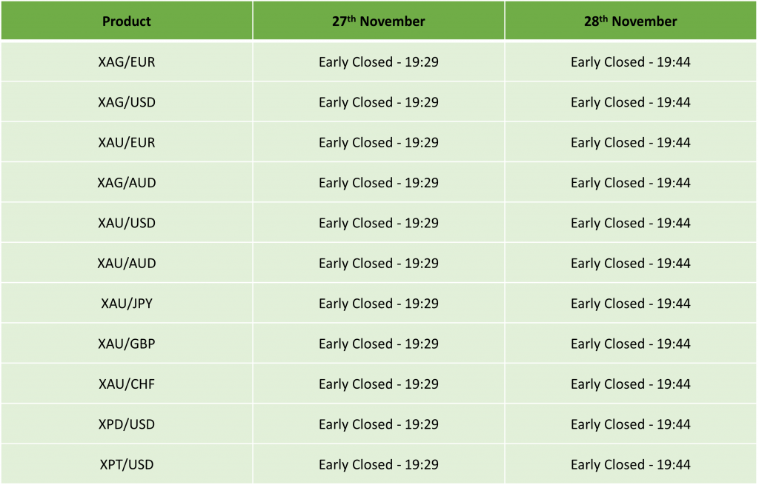759x485 pixels.
Task: Click XAU/JPY's 27th November early close cell
Action: tap(378, 304)
